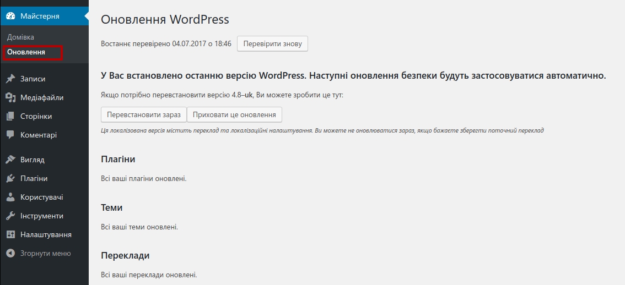Click the Записи pushpin icon
This screenshot has height=285, width=625.
pyautogui.click(x=10, y=79)
